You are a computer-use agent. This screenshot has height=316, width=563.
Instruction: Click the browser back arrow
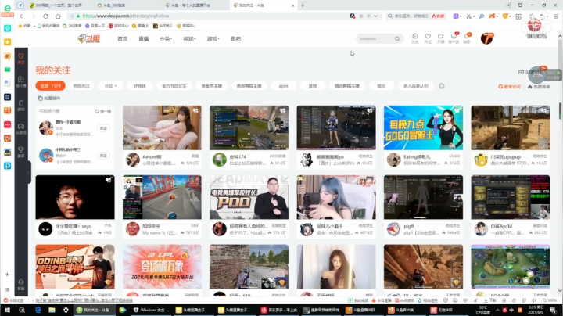click(21, 16)
